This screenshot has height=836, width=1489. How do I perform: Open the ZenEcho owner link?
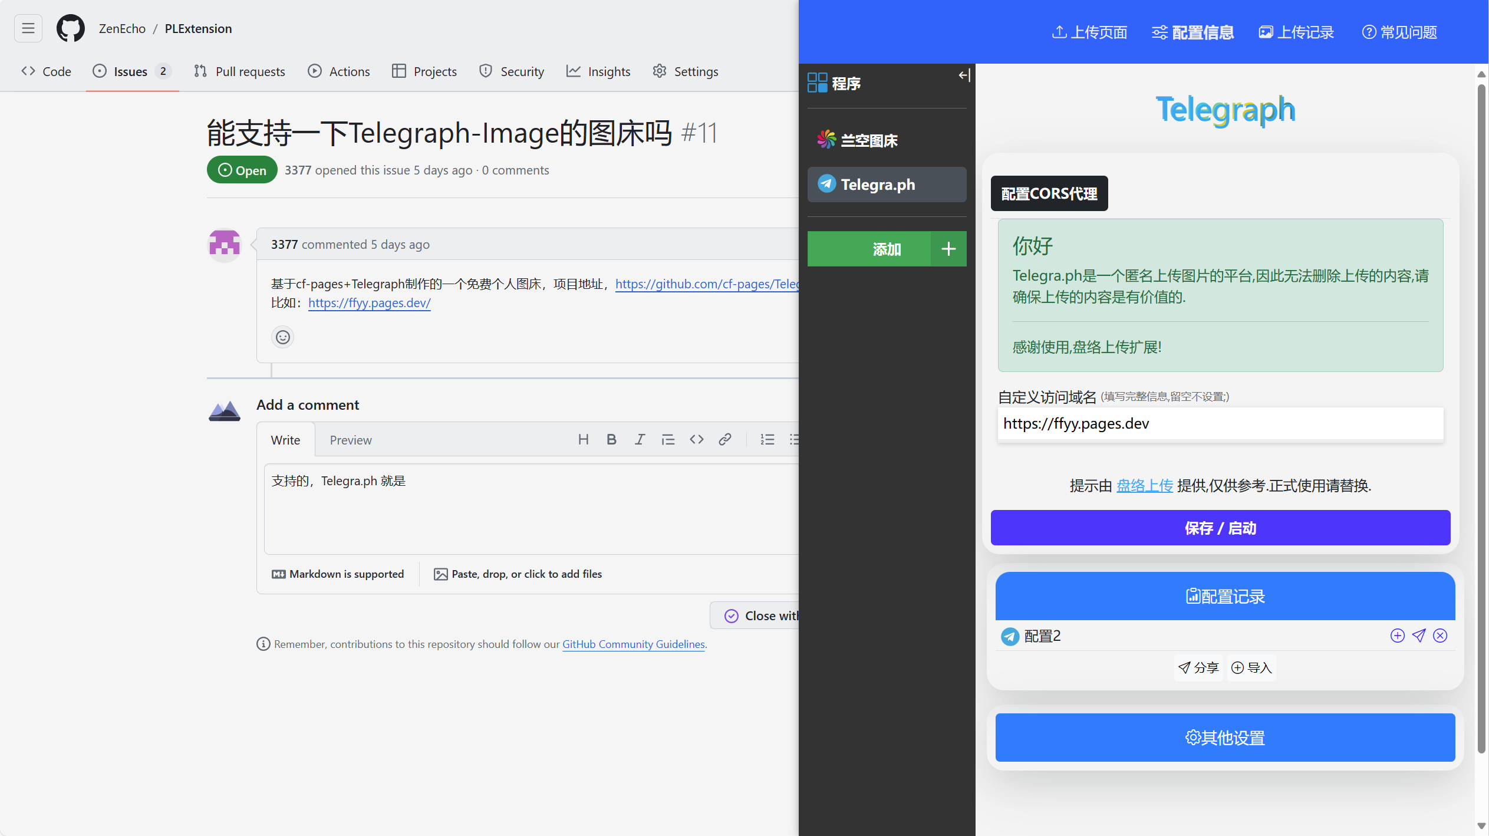coord(122,28)
